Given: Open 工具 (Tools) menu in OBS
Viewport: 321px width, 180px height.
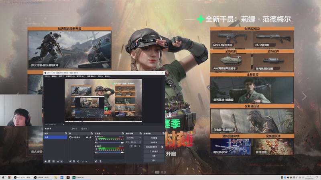Looking at the screenshot, I should (x=100, y=76).
